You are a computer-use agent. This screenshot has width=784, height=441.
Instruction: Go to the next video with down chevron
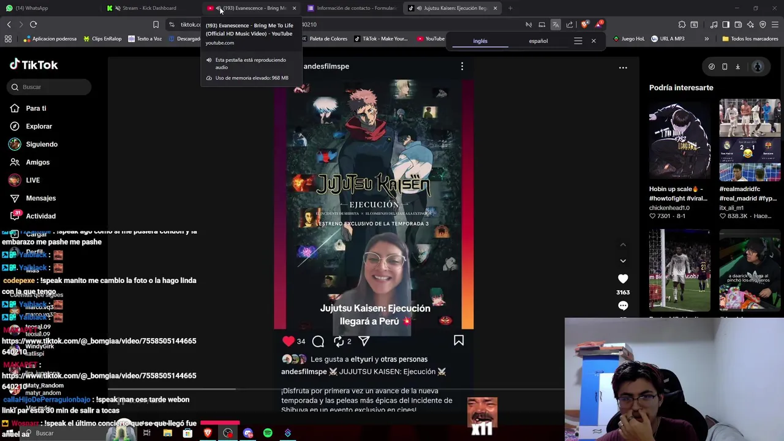click(623, 261)
